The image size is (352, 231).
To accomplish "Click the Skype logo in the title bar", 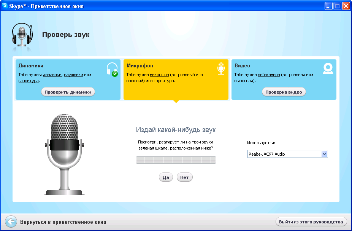I will (5, 6).
